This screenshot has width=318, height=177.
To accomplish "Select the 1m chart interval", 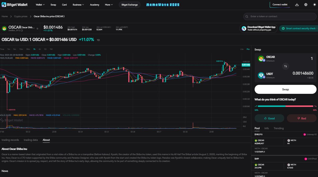I will point(9,49).
